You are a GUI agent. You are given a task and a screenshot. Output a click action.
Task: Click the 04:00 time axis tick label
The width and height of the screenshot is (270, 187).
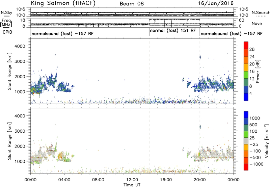[64, 180]
